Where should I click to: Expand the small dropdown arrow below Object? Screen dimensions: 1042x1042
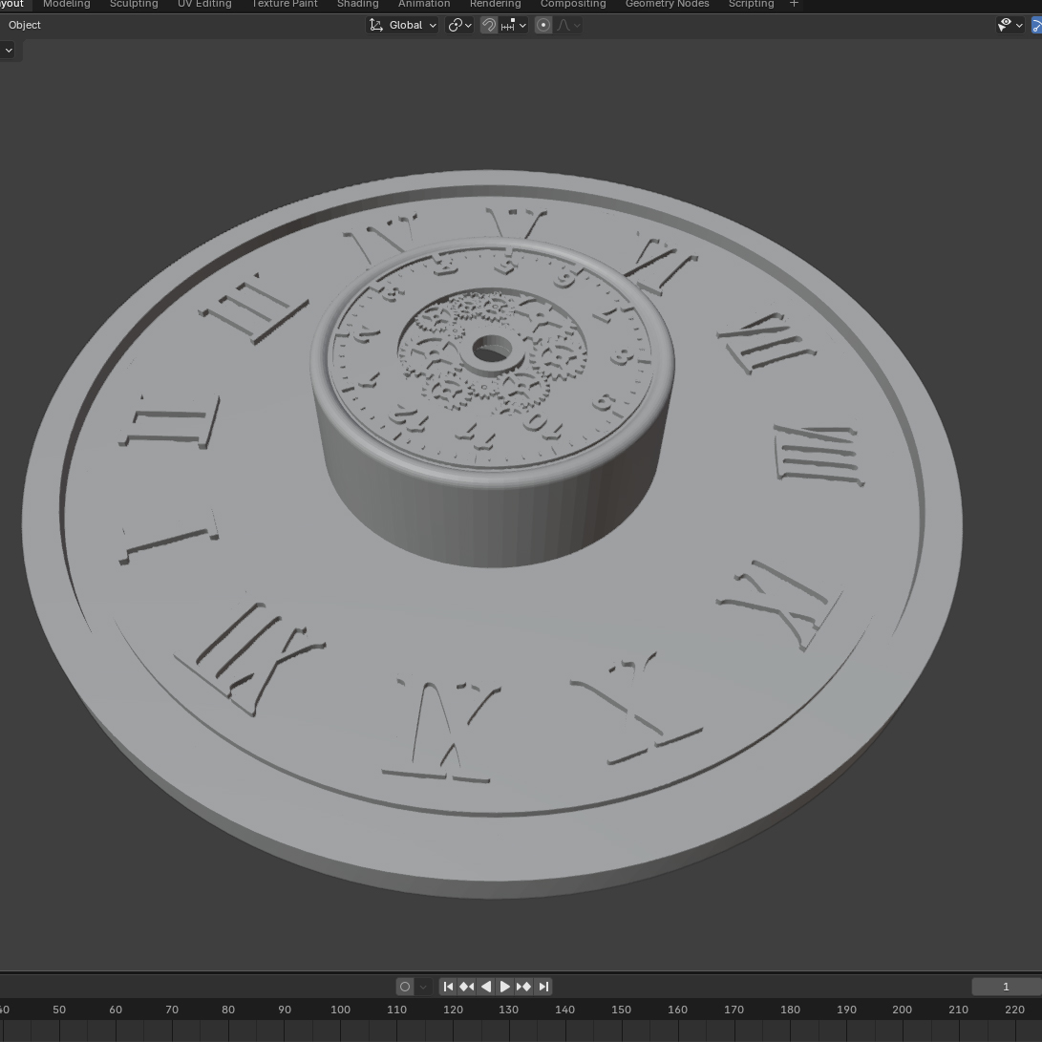(9, 51)
